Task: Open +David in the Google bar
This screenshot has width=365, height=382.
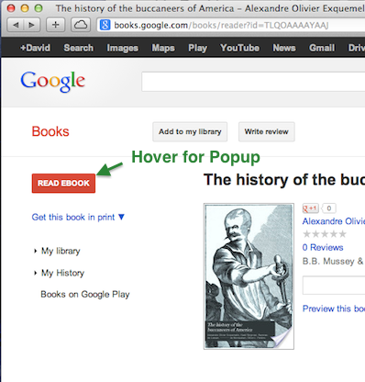Action: click(35, 48)
